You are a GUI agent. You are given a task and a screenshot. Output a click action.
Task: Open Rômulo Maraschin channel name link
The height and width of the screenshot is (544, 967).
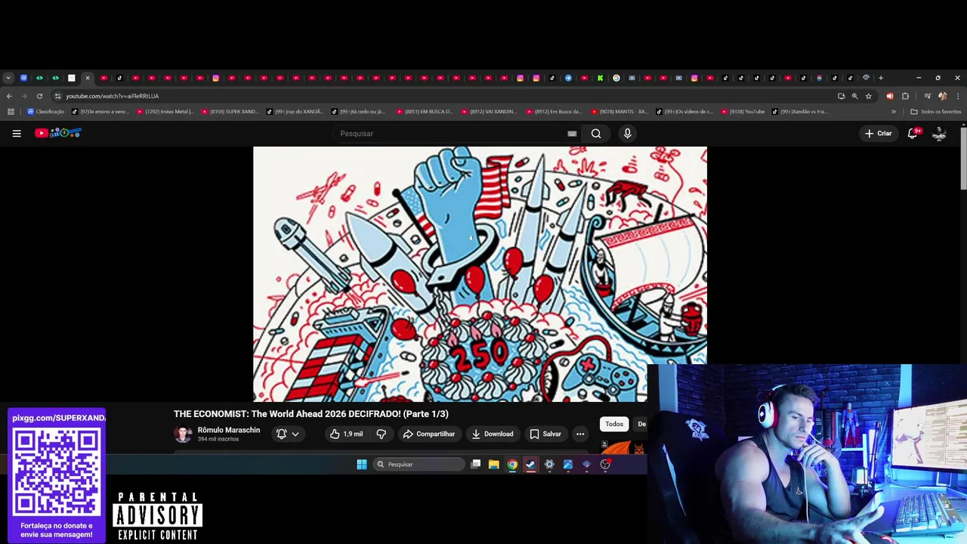(229, 430)
